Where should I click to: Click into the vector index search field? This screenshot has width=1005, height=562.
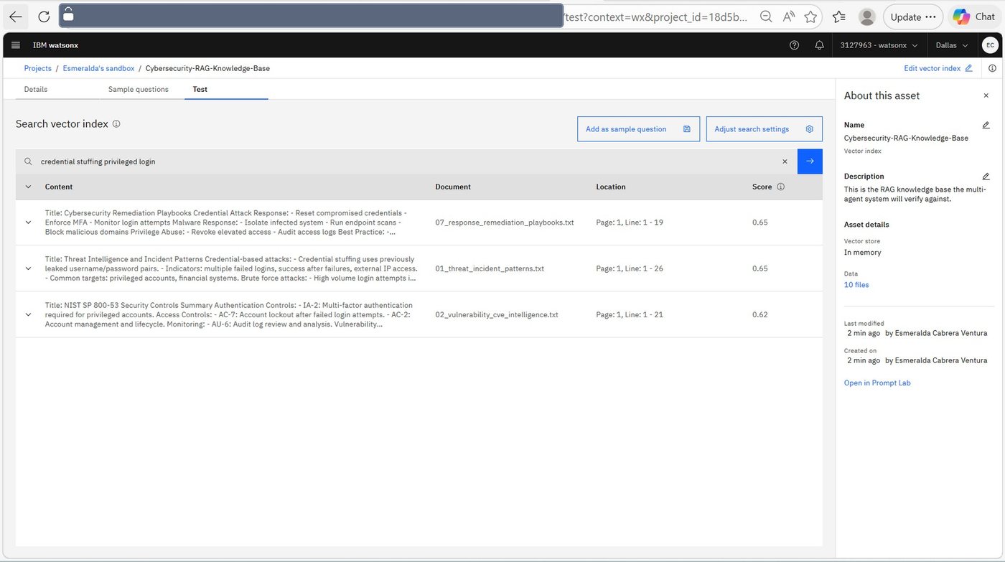point(406,161)
